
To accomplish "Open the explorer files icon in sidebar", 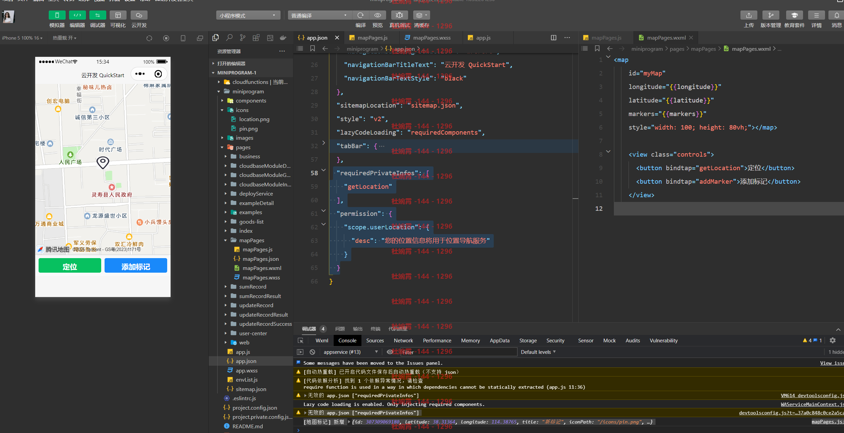I will click(216, 38).
